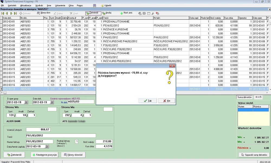Click Nowy dowód button at bottom
The height and width of the screenshot is (163, 271).
[x=73, y=155]
